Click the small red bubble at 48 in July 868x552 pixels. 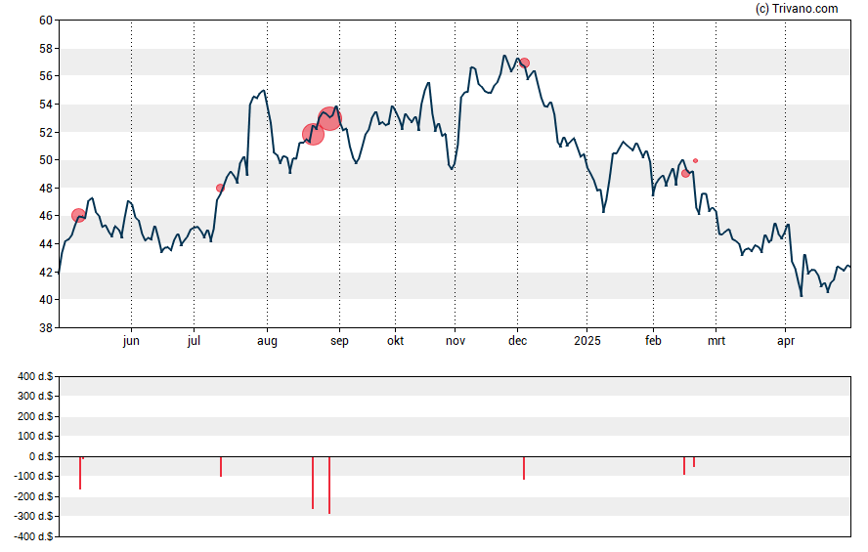tap(220, 188)
